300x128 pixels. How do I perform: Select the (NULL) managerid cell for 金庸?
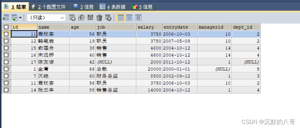click(215, 69)
